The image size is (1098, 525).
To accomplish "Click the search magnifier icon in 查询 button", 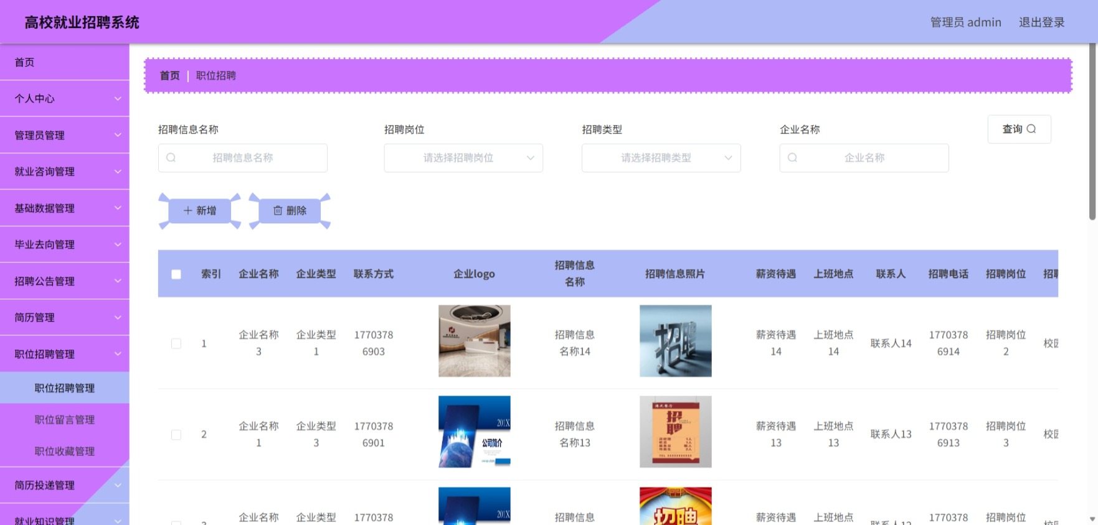I will (x=1031, y=129).
